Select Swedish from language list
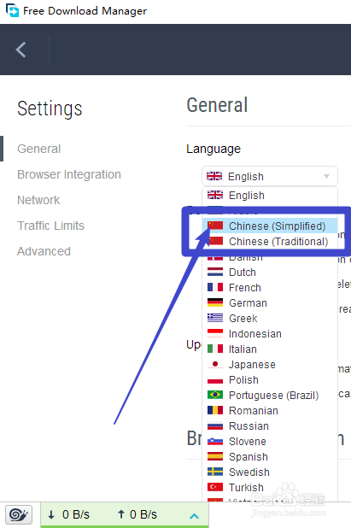The width and height of the screenshot is (351, 528). [x=270, y=472]
